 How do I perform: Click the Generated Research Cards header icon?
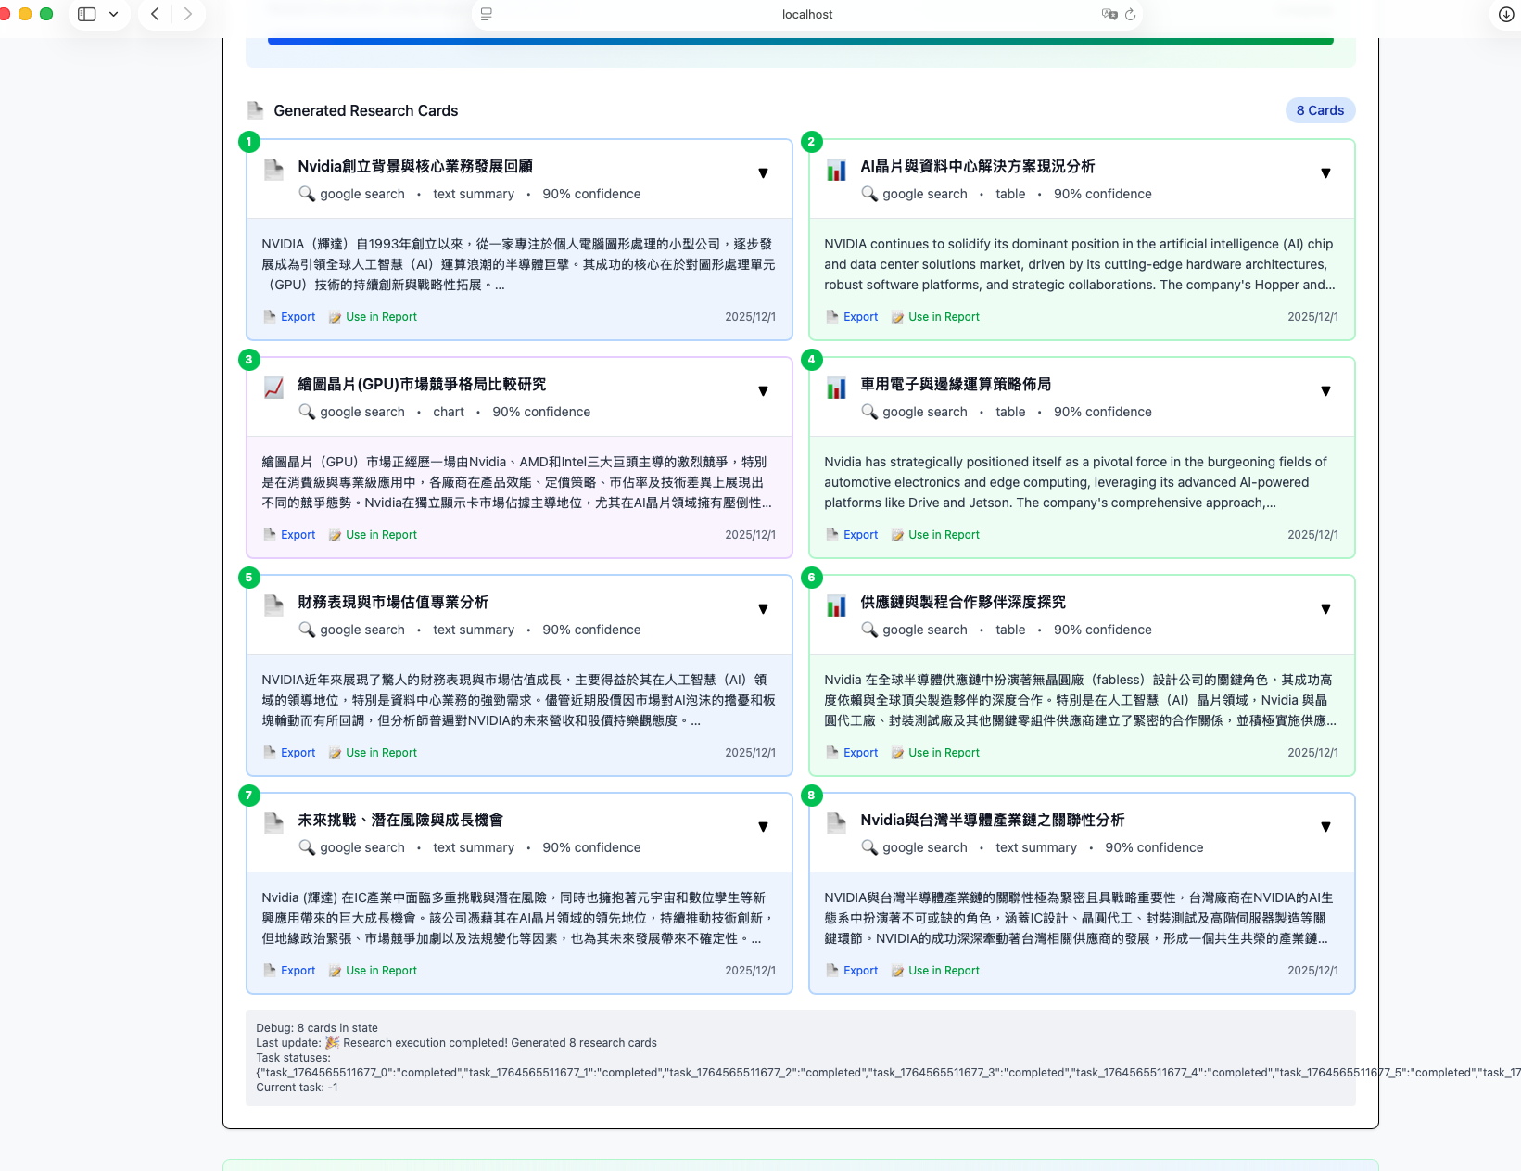255,109
